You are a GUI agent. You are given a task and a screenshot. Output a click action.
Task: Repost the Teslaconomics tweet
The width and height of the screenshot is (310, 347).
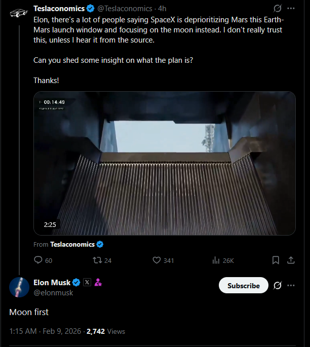tap(94, 260)
